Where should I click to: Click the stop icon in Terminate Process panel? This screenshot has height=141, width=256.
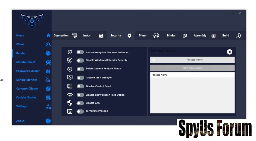229,52
